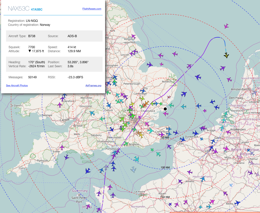Open the AirFrames.org link

(93, 85)
